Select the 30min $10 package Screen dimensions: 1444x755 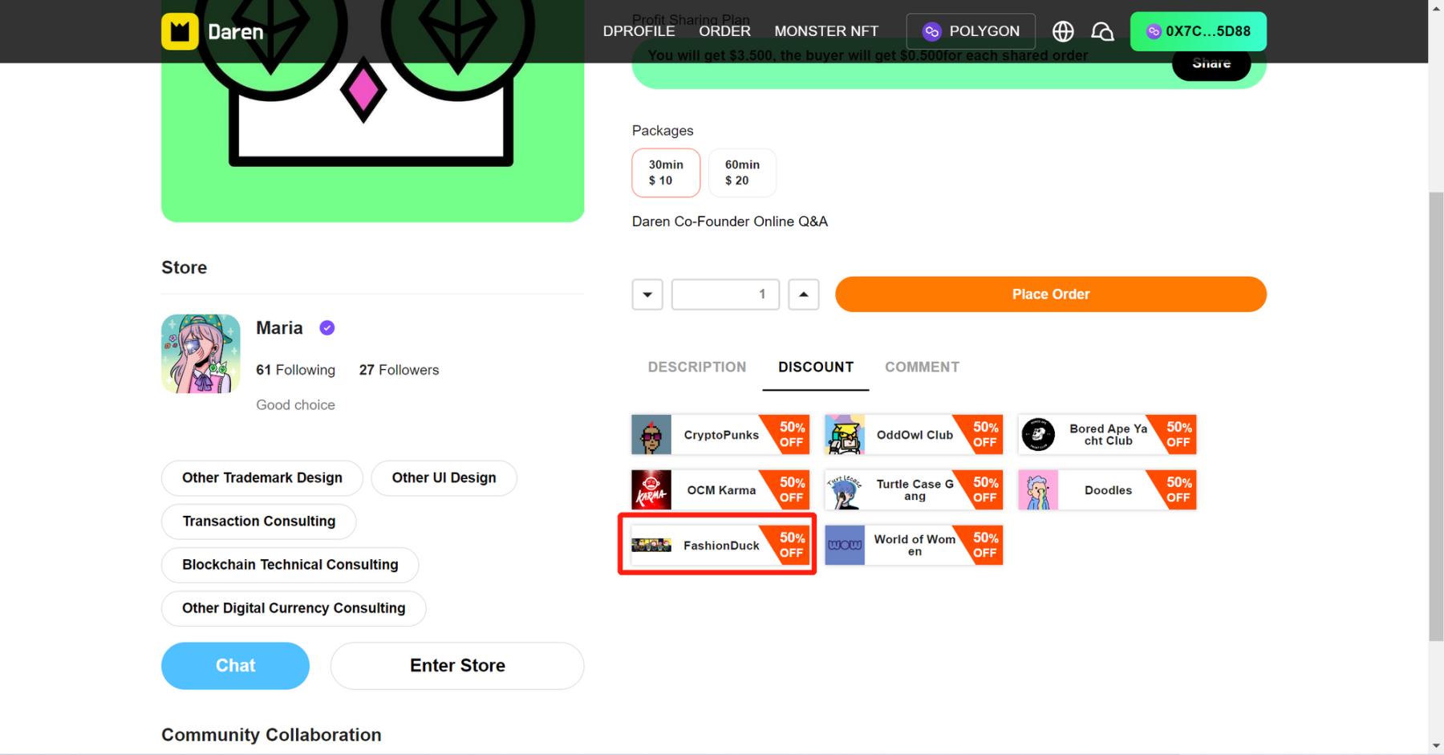pos(666,173)
